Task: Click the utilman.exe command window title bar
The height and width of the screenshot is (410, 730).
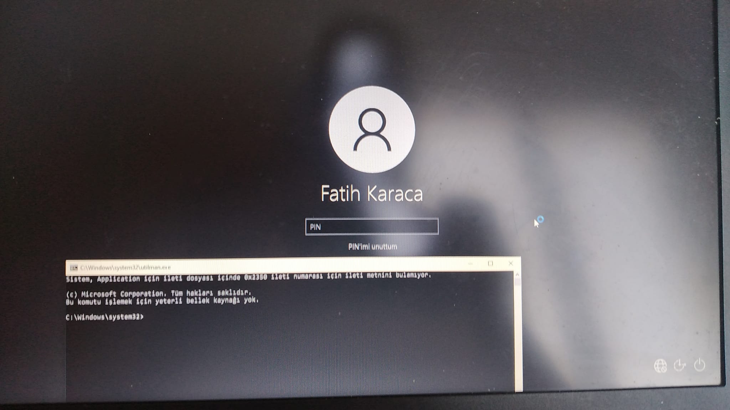Action: 293,266
